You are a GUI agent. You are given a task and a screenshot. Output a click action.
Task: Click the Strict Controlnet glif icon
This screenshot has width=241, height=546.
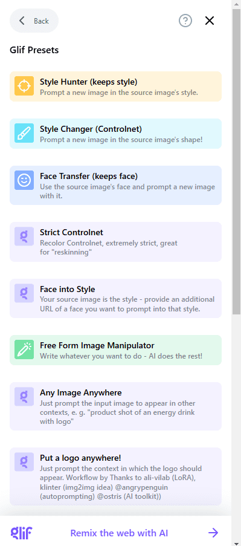pyautogui.click(x=24, y=236)
